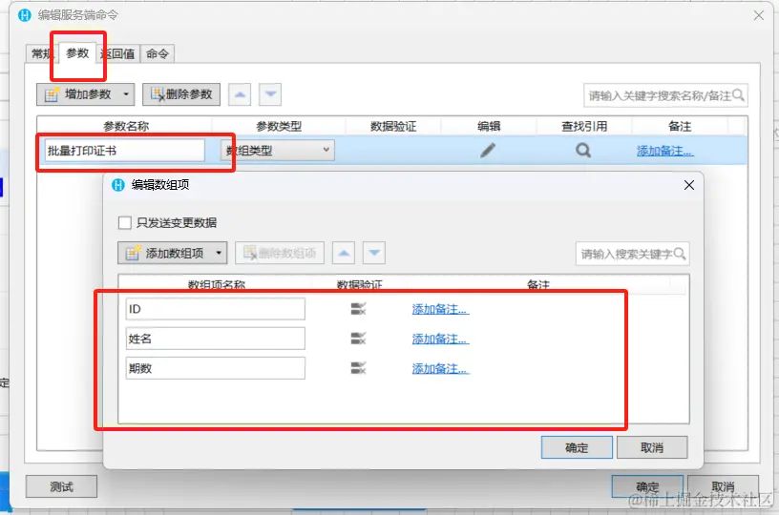Click 添加备注 link in the parameter row

(664, 151)
